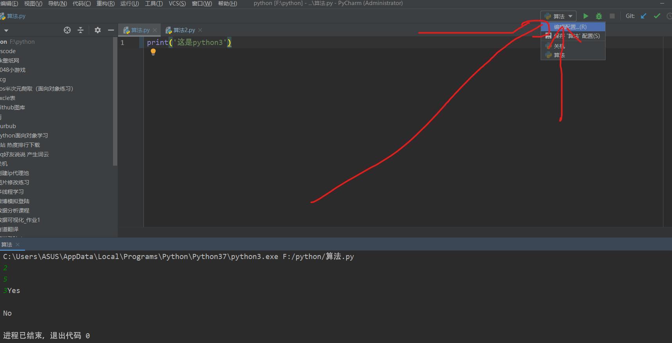Image resolution: width=672 pixels, height=343 pixels.
Task: Select the github图库 folder in project tree
Action: click(x=13, y=107)
